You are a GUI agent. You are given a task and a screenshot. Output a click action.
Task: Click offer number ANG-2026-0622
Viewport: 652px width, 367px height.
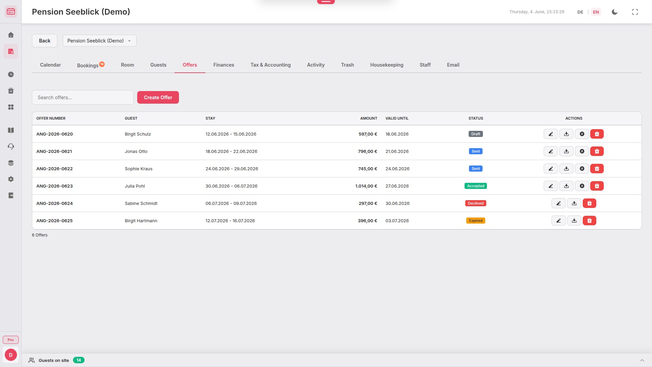pos(54,169)
